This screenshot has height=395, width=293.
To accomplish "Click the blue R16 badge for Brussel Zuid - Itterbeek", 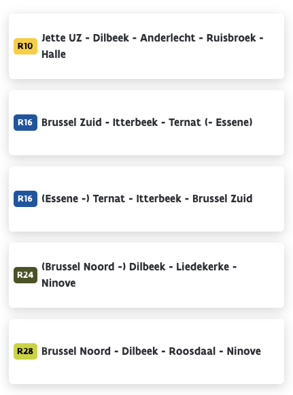I will tap(25, 123).
